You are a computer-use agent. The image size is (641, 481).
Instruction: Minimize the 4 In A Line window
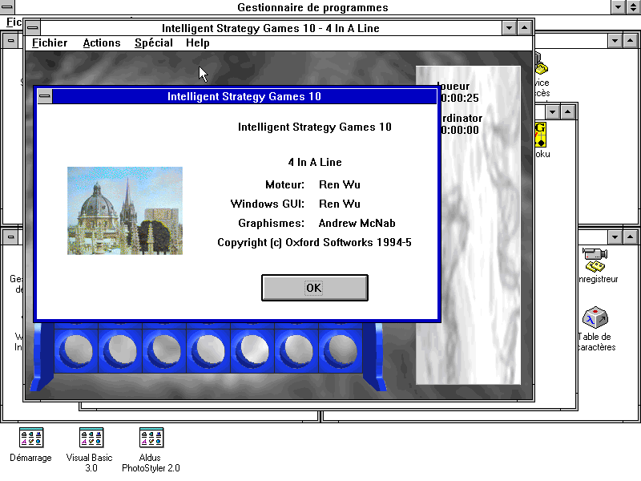click(509, 28)
